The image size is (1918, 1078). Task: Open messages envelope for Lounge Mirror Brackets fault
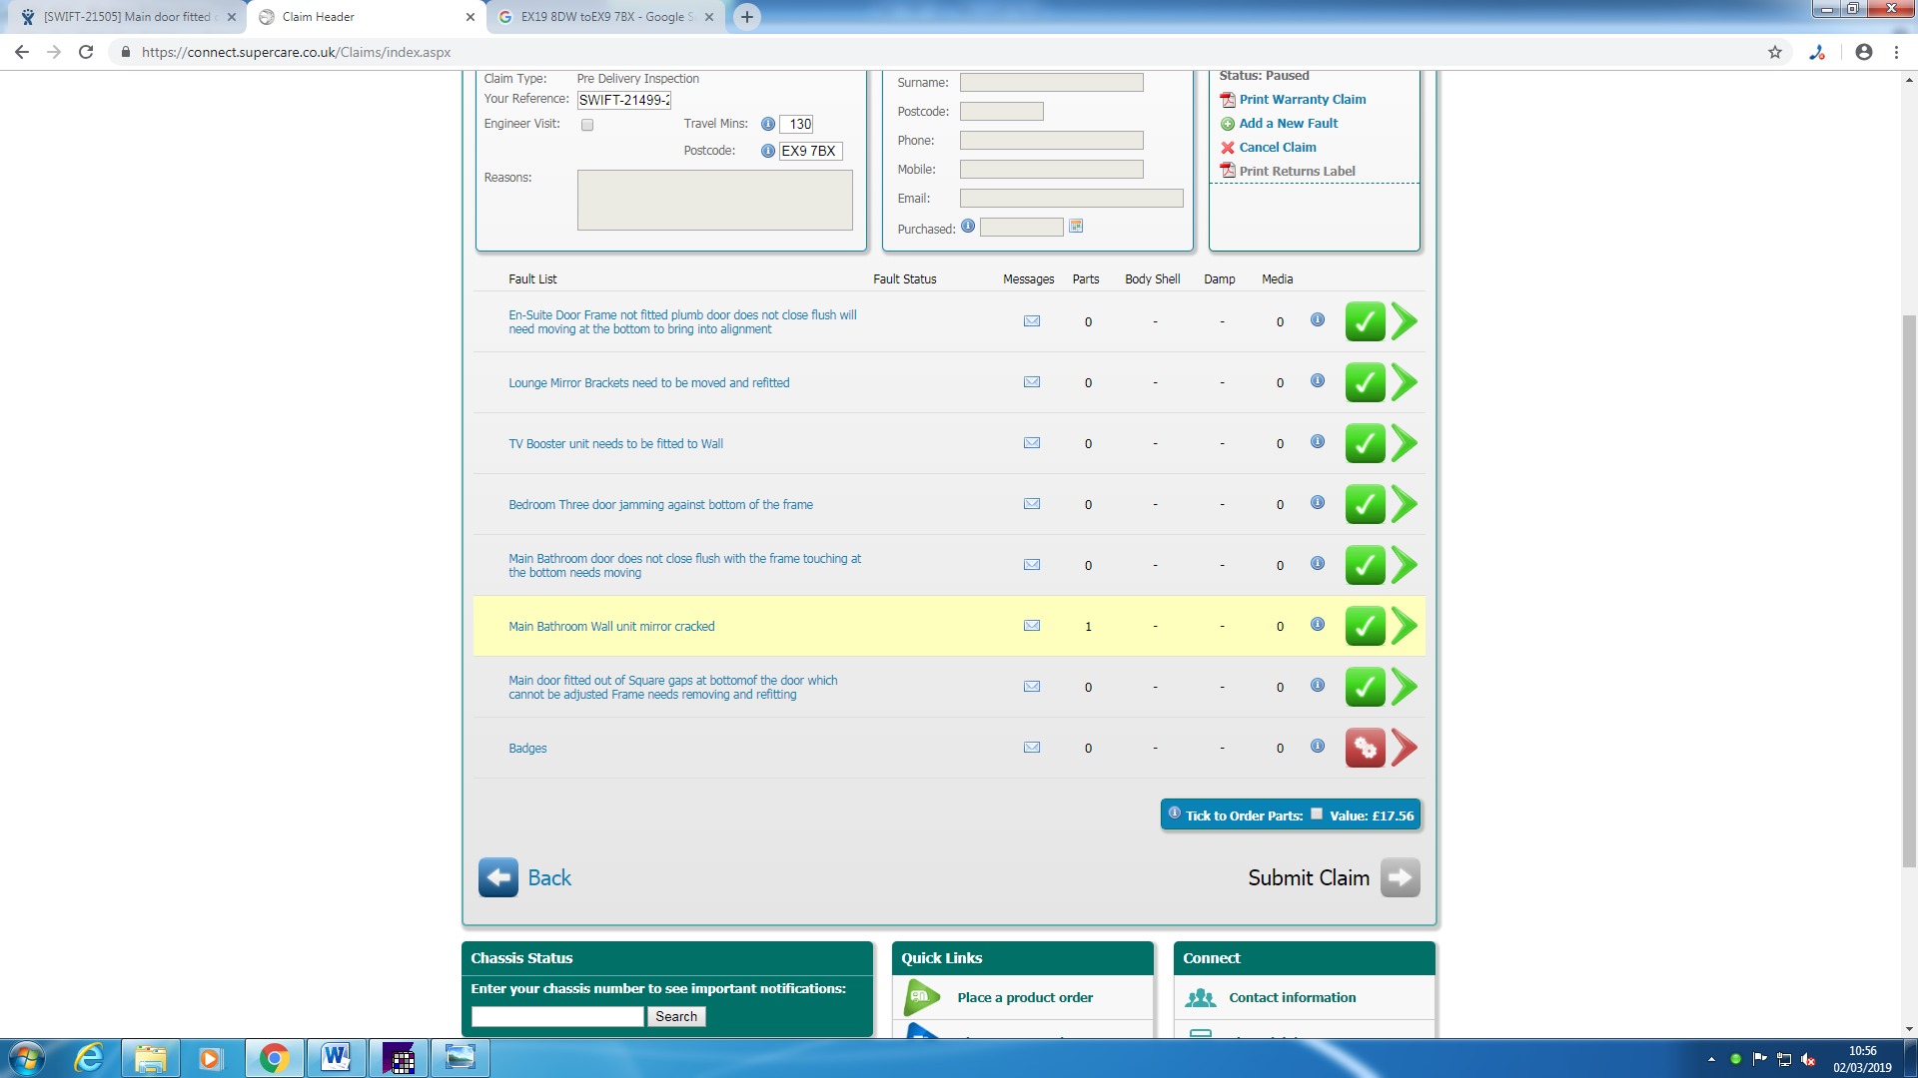point(1032,382)
